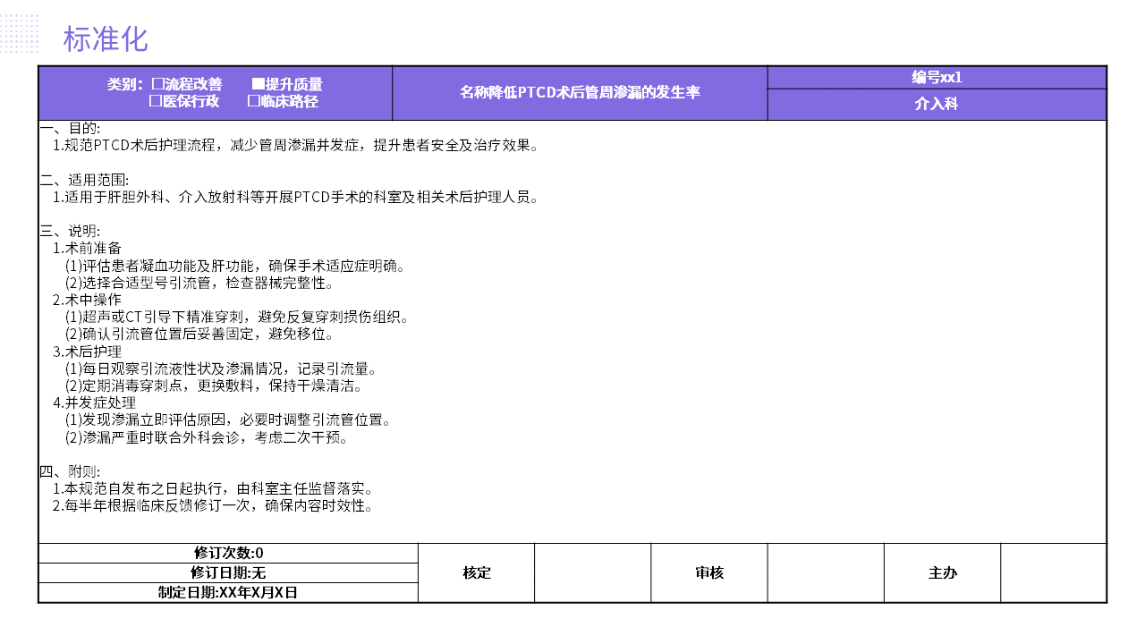The width and height of the screenshot is (1145, 644).
Task: Toggle the filled 提升质量 checkbox
Action: tap(259, 84)
